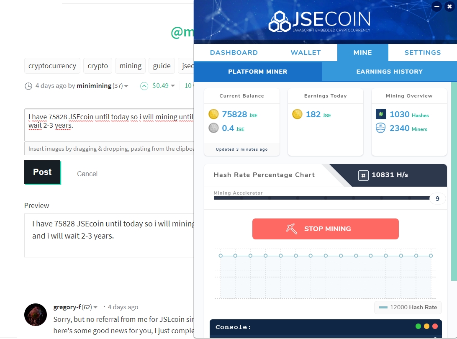This screenshot has height=339, width=457.
Task: Click the Stop Mining button
Action: (x=325, y=229)
